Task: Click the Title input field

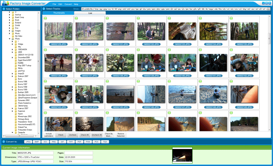Action: coord(35,153)
